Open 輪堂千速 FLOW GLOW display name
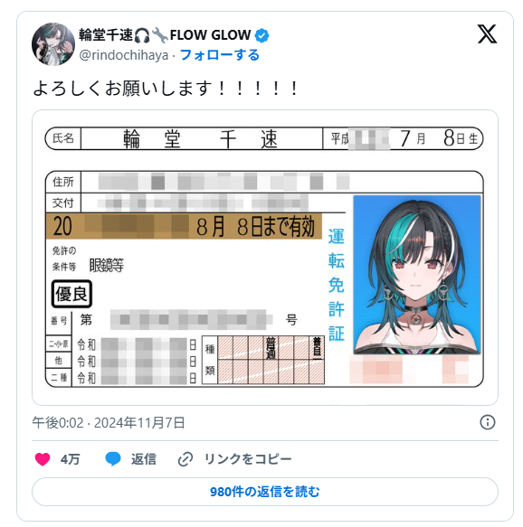 pyautogui.click(x=165, y=35)
